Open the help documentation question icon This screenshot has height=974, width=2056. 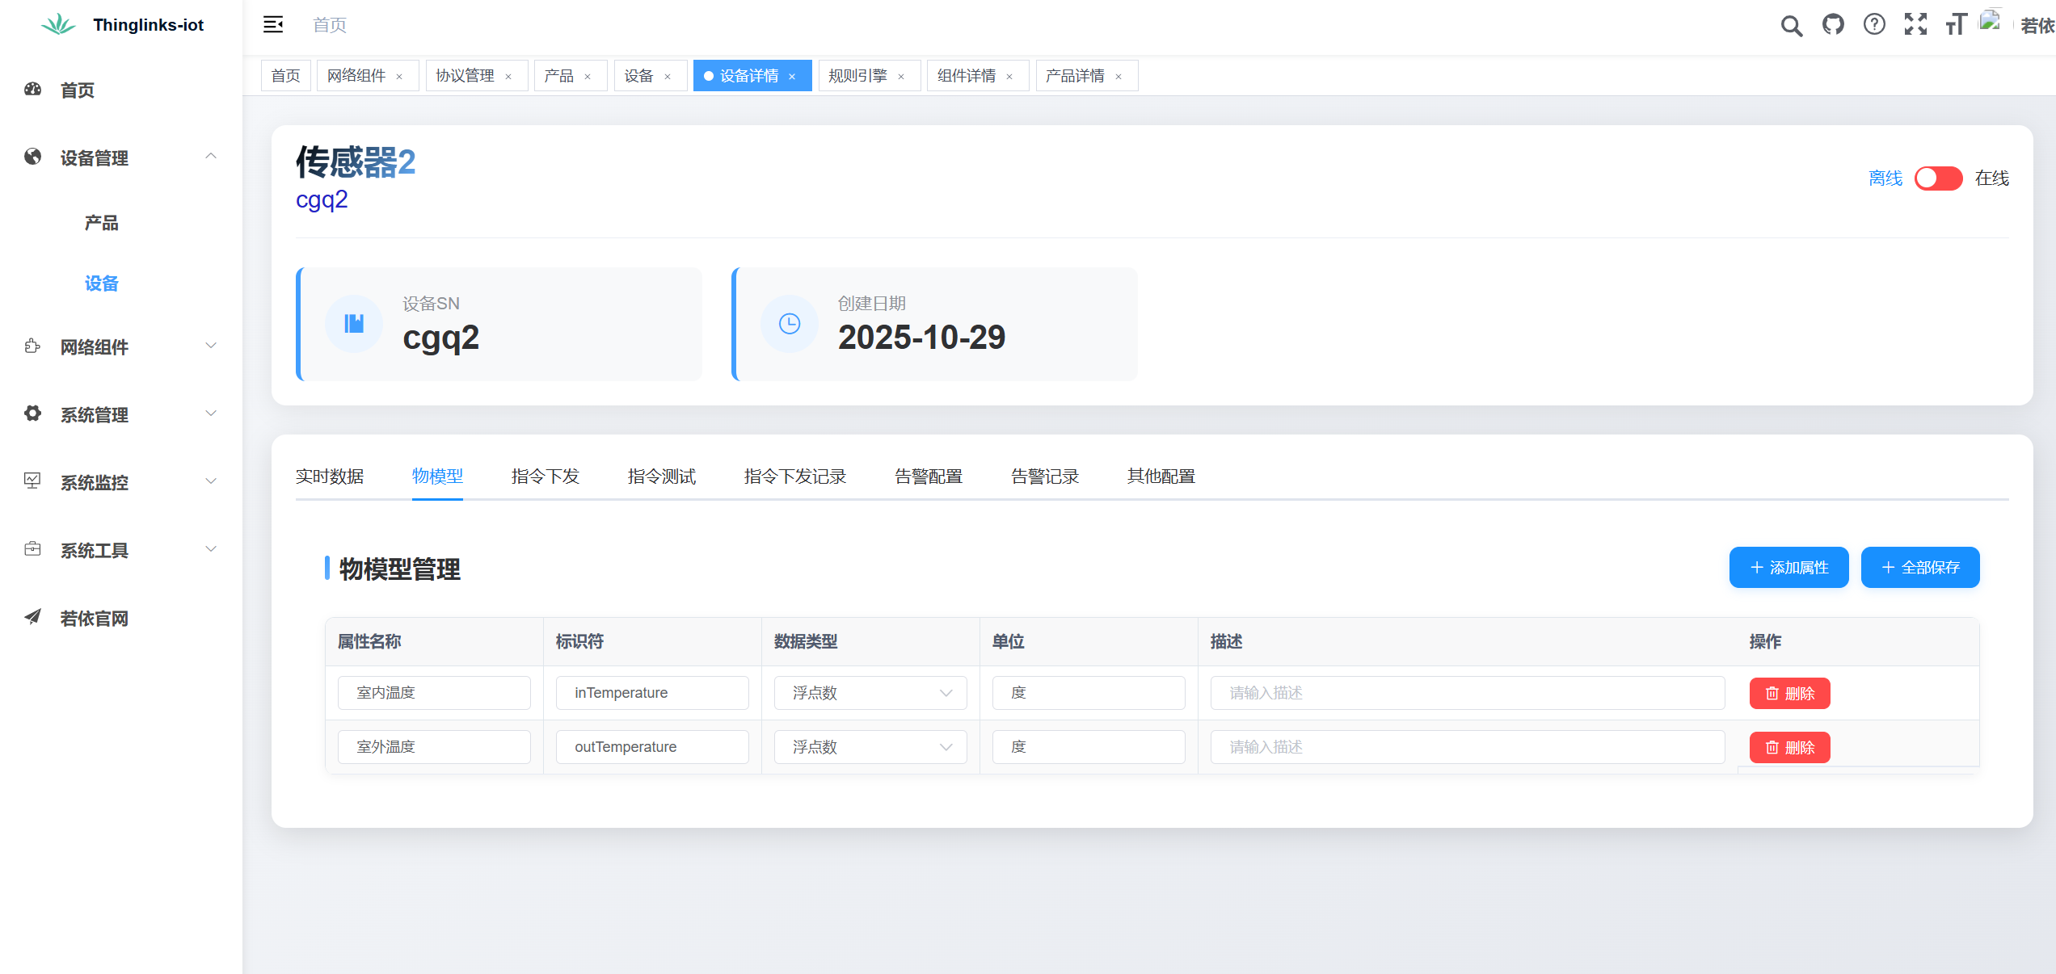(x=1874, y=25)
